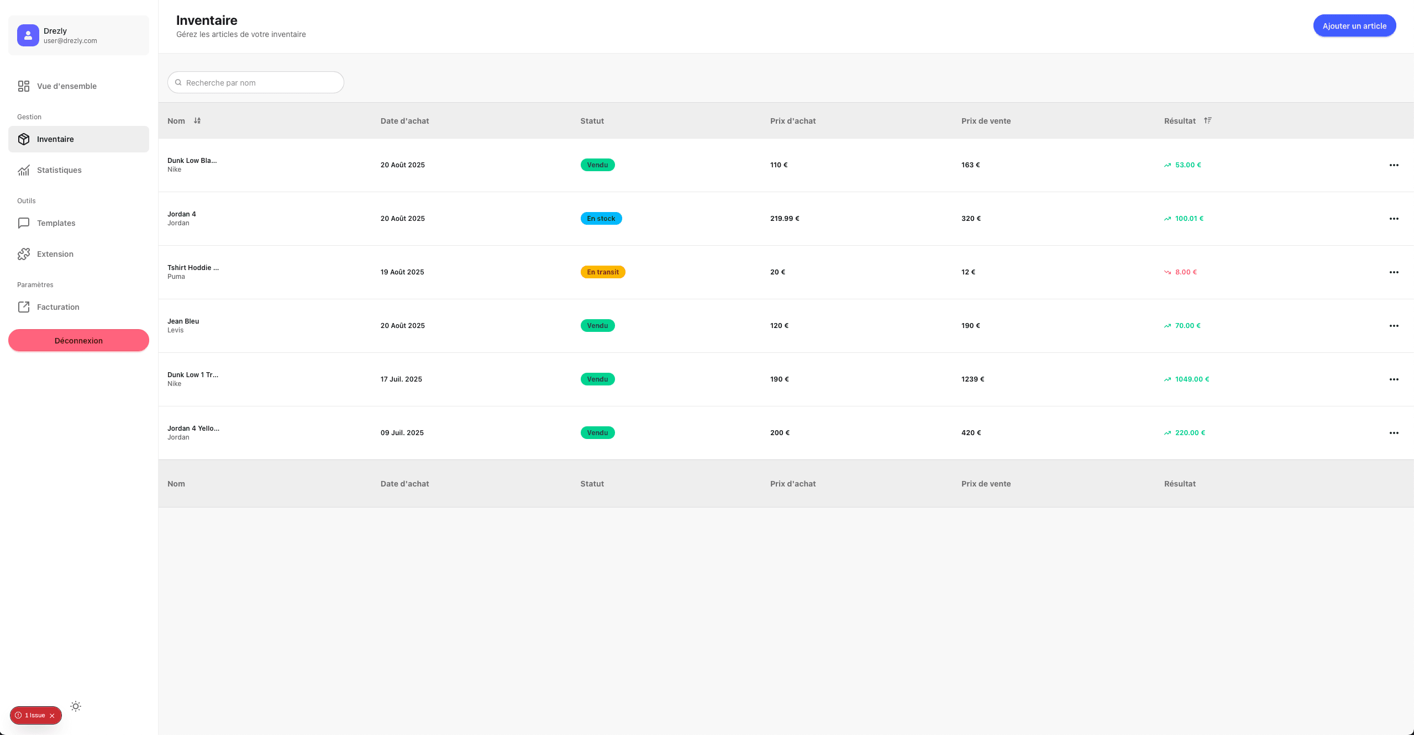Toggle Résultat column sort icon
Image resolution: width=1414 pixels, height=735 pixels.
point(1208,120)
